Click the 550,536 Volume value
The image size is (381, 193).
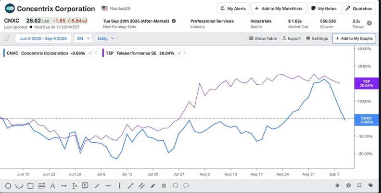coord(328,21)
